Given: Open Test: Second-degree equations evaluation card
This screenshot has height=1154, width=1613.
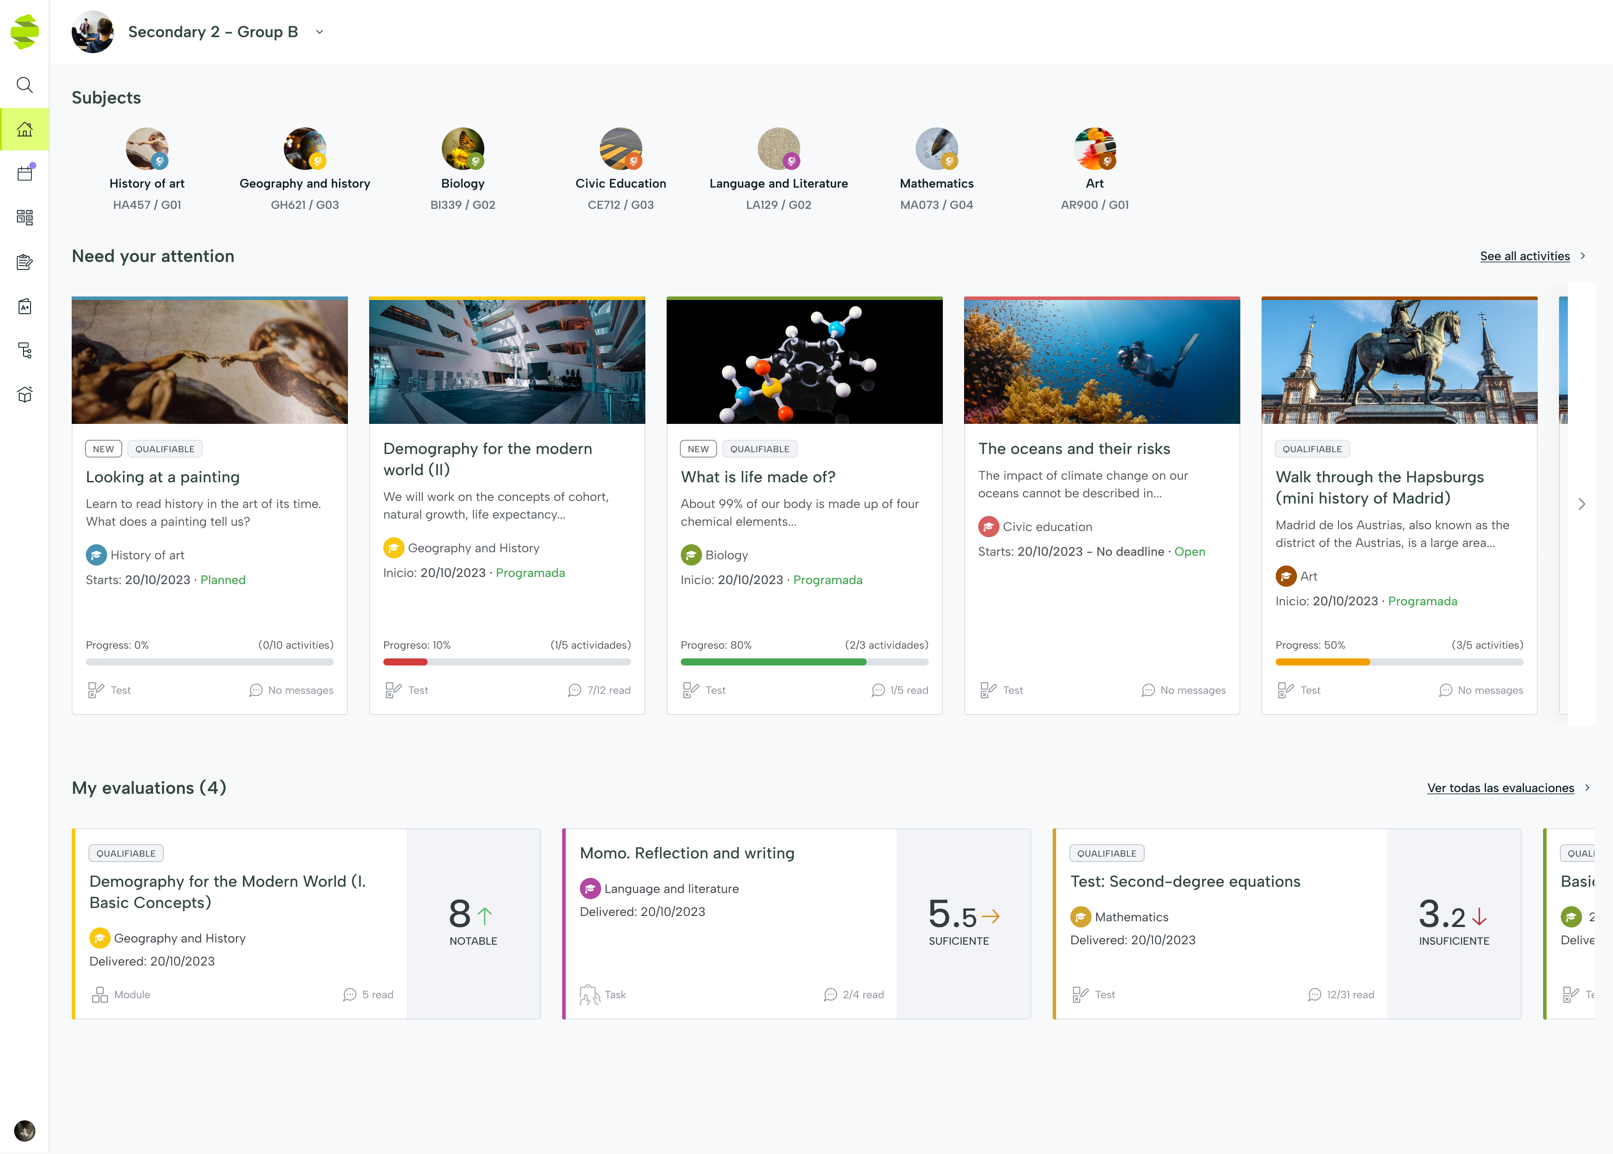Looking at the screenshot, I should pos(1185,881).
